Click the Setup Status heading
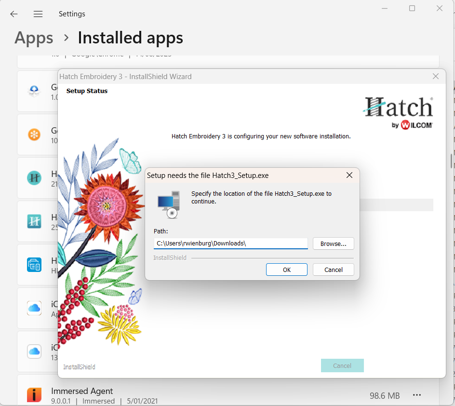Screen dimensions: 455x406 click(x=87, y=91)
